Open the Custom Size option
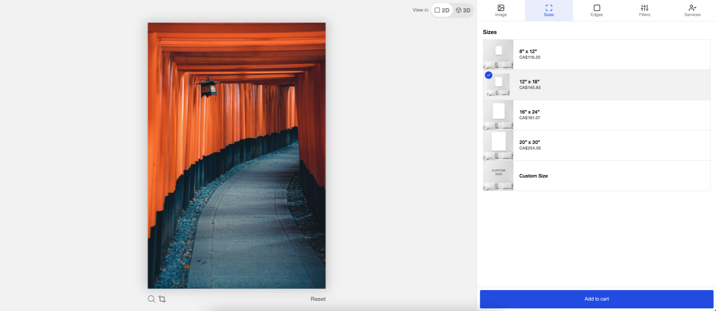716x311 pixels. pyautogui.click(x=596, y=176)
